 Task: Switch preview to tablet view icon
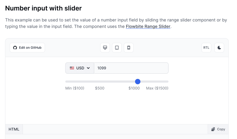(x=117, y=48)
